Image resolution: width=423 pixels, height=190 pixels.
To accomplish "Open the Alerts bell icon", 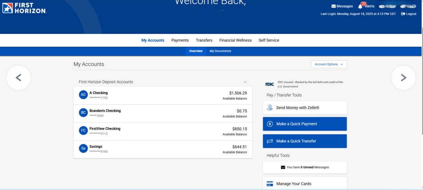I will pyautogui.click(x=360, y=6).
